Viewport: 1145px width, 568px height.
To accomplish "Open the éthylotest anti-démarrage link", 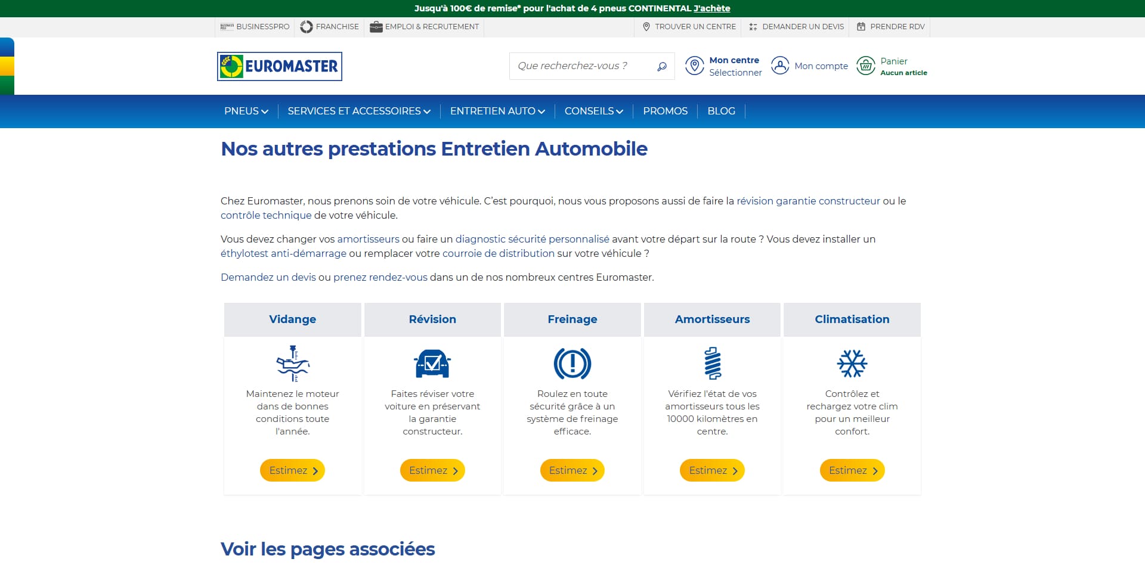I will (283, 253).
